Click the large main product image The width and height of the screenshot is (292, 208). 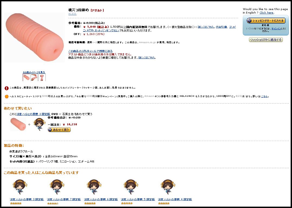pyautogui.click(x=34, y=37)
